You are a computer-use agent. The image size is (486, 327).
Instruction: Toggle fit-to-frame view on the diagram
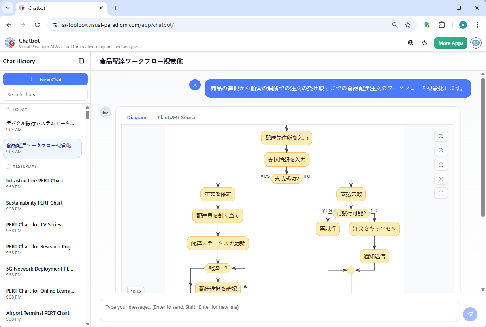coord(441,193)
